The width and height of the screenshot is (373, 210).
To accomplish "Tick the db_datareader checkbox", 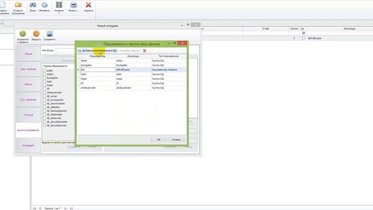I will 44,114.
